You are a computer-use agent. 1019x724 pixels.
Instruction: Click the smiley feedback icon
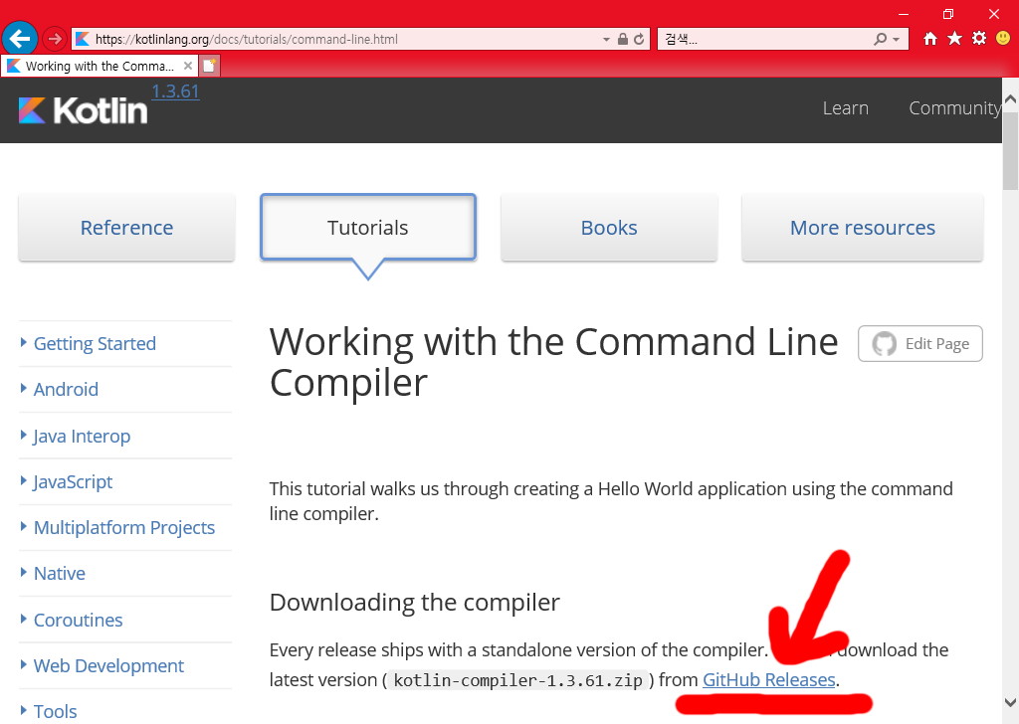(1003, 39)
